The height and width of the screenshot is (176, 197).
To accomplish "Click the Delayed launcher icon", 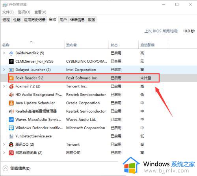I will 11,70.
